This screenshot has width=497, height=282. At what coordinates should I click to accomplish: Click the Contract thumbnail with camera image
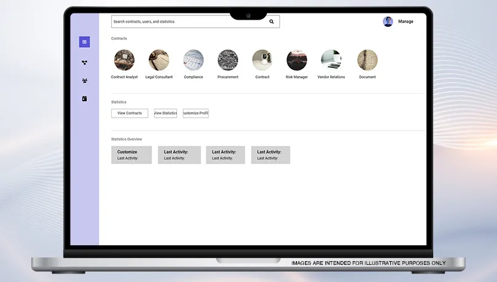point(262,60)
